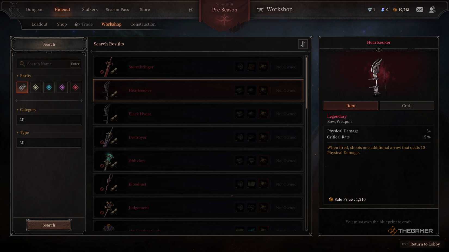Toggle the purple epic rarity filter

point(62,87)
